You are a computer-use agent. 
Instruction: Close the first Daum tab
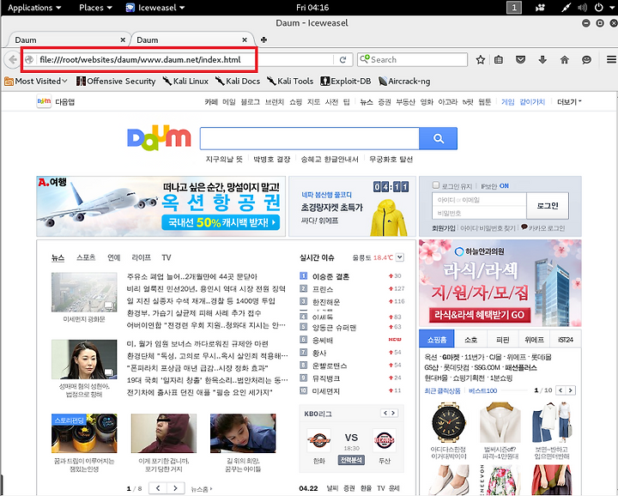click(x=123, y=39)
